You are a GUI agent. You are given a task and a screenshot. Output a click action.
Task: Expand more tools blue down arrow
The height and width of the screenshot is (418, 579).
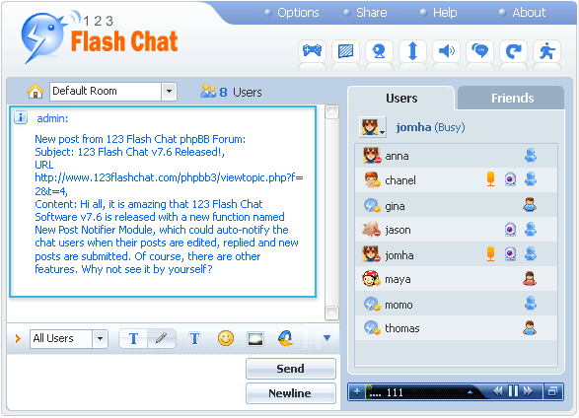point(326,338)
